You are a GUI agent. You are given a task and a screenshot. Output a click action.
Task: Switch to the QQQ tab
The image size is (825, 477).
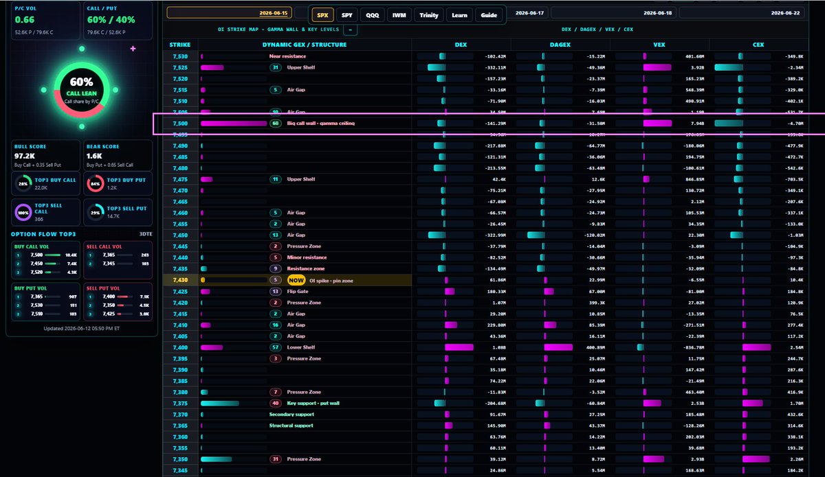click(372, 15)
